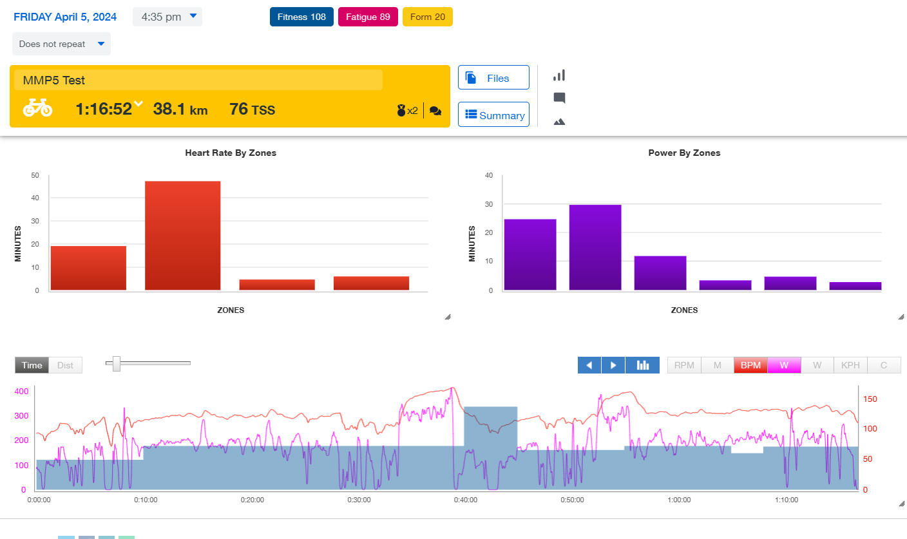Screen dimensions: 907x539
Task: Expand duration chevron next to 1:16:52
Action: click(x=138, y=105)
